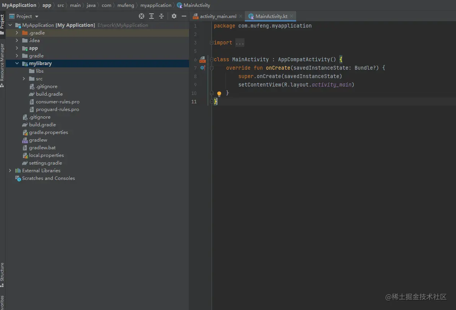The width and height of the screenshot is (456, 310).
Task: Expand the src folder under mylibrary
Action: click(24, 79)
